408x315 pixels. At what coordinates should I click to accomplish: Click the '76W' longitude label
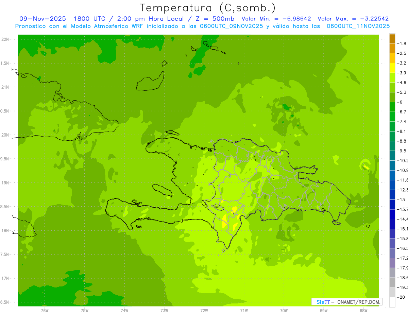[45, 311]
